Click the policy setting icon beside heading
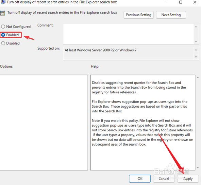 [x=3, y=13]
